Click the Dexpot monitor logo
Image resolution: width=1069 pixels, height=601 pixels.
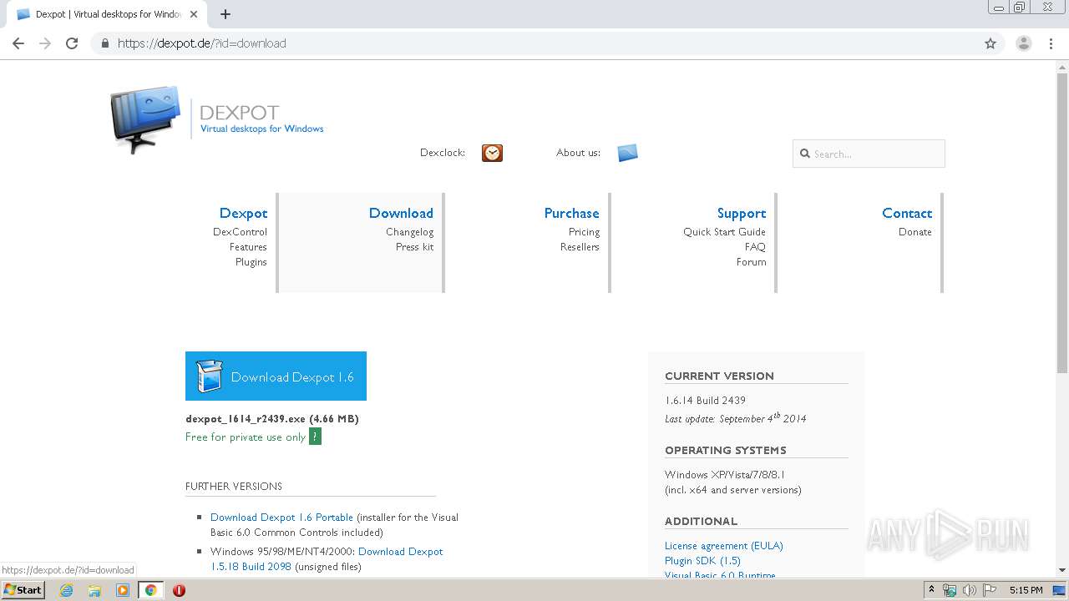point(145,119)
